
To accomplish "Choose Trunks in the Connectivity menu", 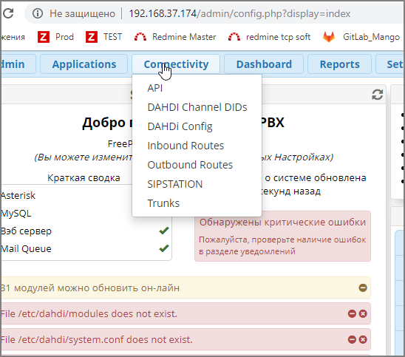I will 163,203.
